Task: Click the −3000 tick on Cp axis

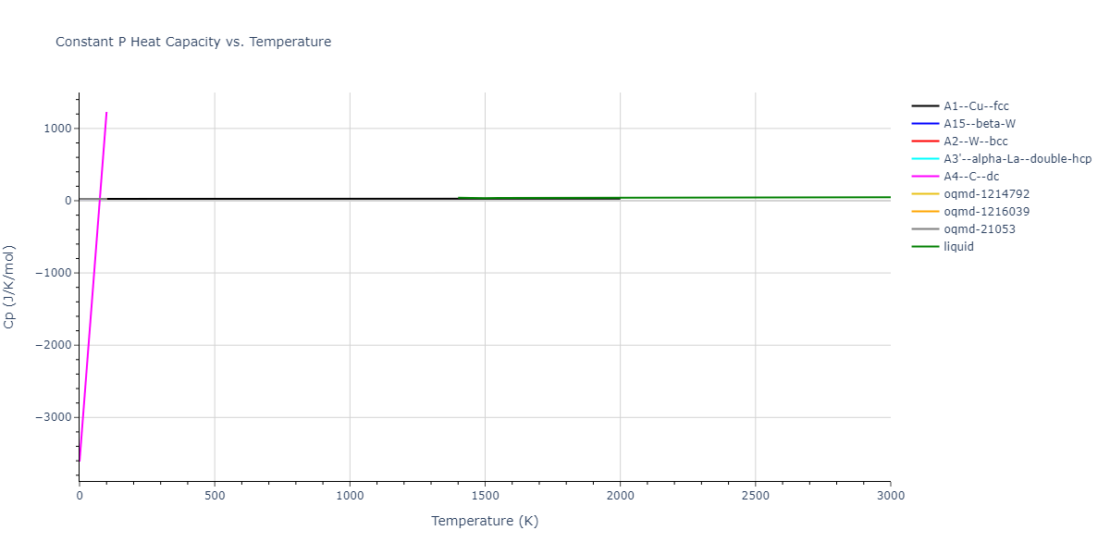Action: click(x=52, y=417)
